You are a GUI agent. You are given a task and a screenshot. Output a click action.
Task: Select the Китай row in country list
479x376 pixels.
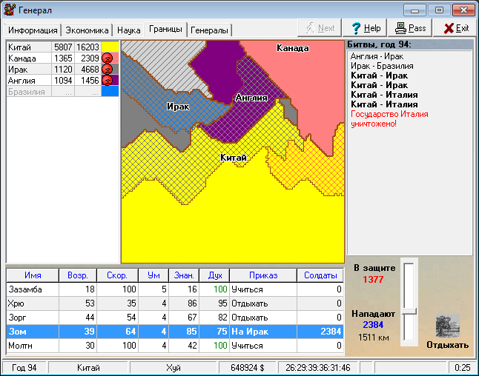(62, 47)
